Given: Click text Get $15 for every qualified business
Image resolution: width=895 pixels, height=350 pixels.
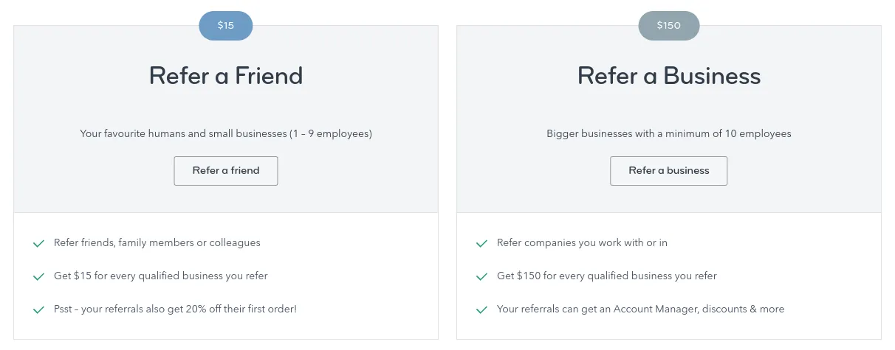Looking at the screenshot, I should point(161,276).
